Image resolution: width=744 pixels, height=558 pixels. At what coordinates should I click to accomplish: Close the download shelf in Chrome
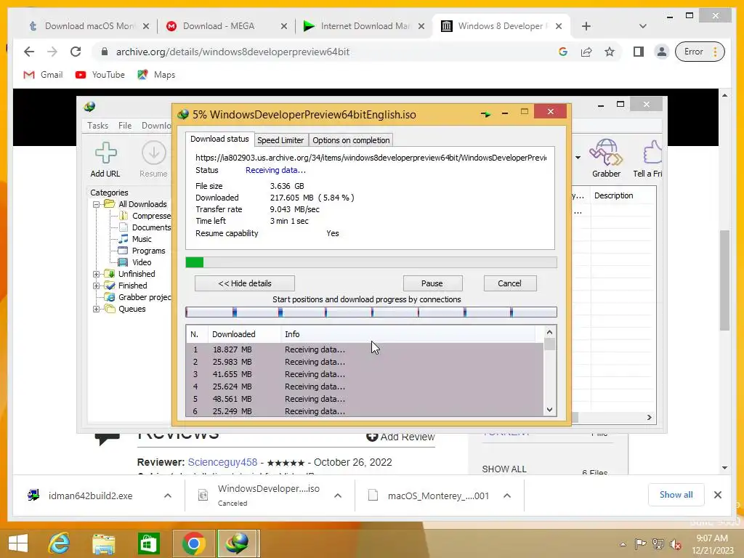coord(718,495)
